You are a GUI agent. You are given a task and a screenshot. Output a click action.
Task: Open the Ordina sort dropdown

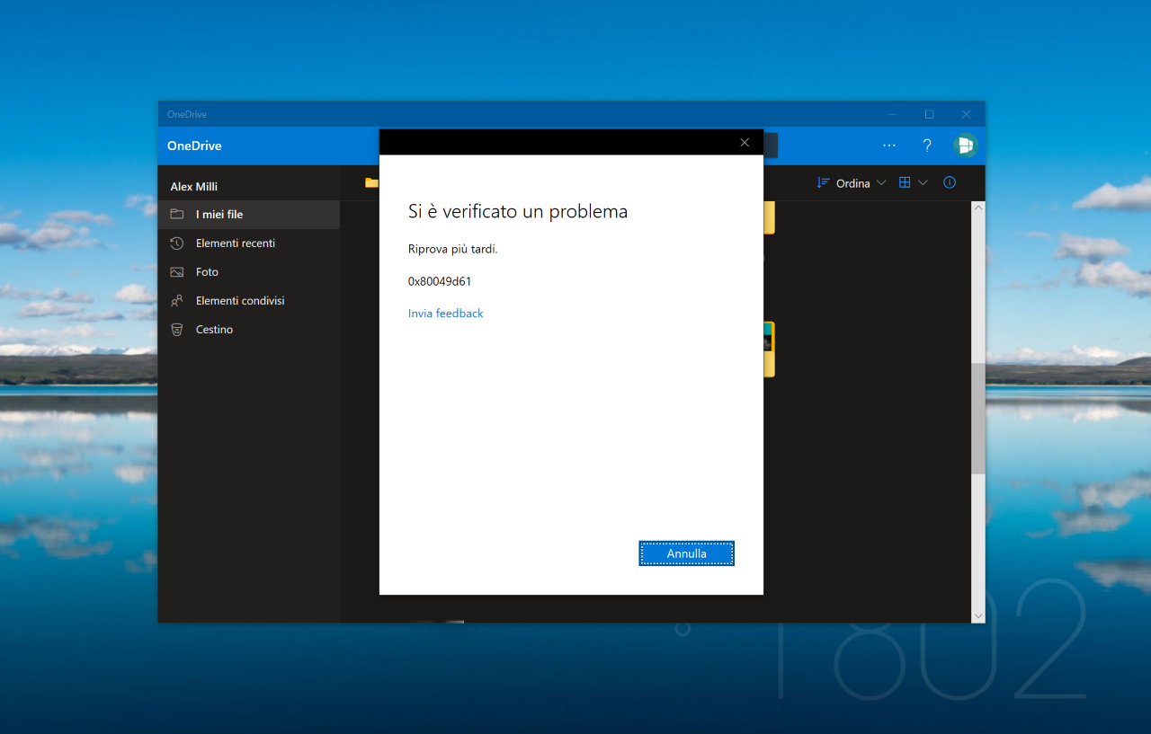pos(852,183)
